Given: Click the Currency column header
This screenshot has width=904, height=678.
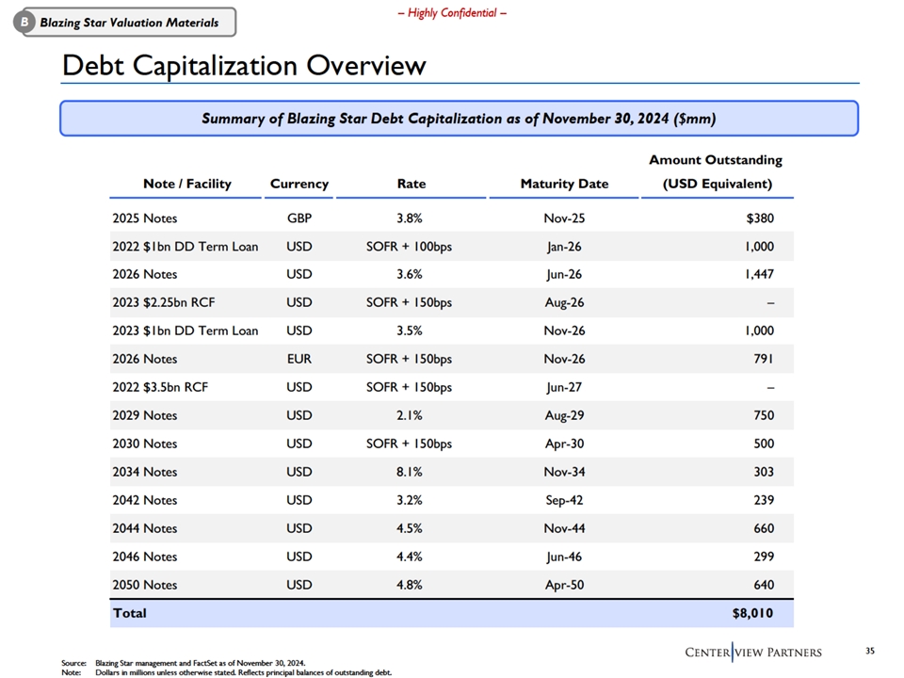Looking at the screenshot, I should (299, 184).
